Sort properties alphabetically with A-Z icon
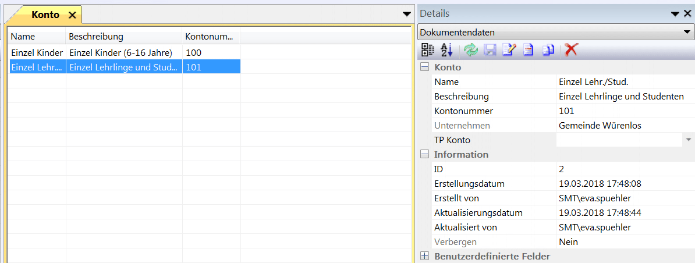 (x=446, y=50)
